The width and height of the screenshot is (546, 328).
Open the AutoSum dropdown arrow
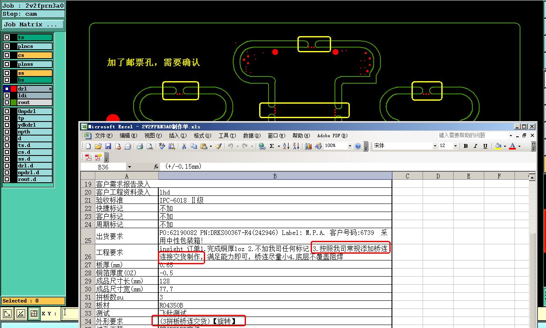click(x=278, y=146)
